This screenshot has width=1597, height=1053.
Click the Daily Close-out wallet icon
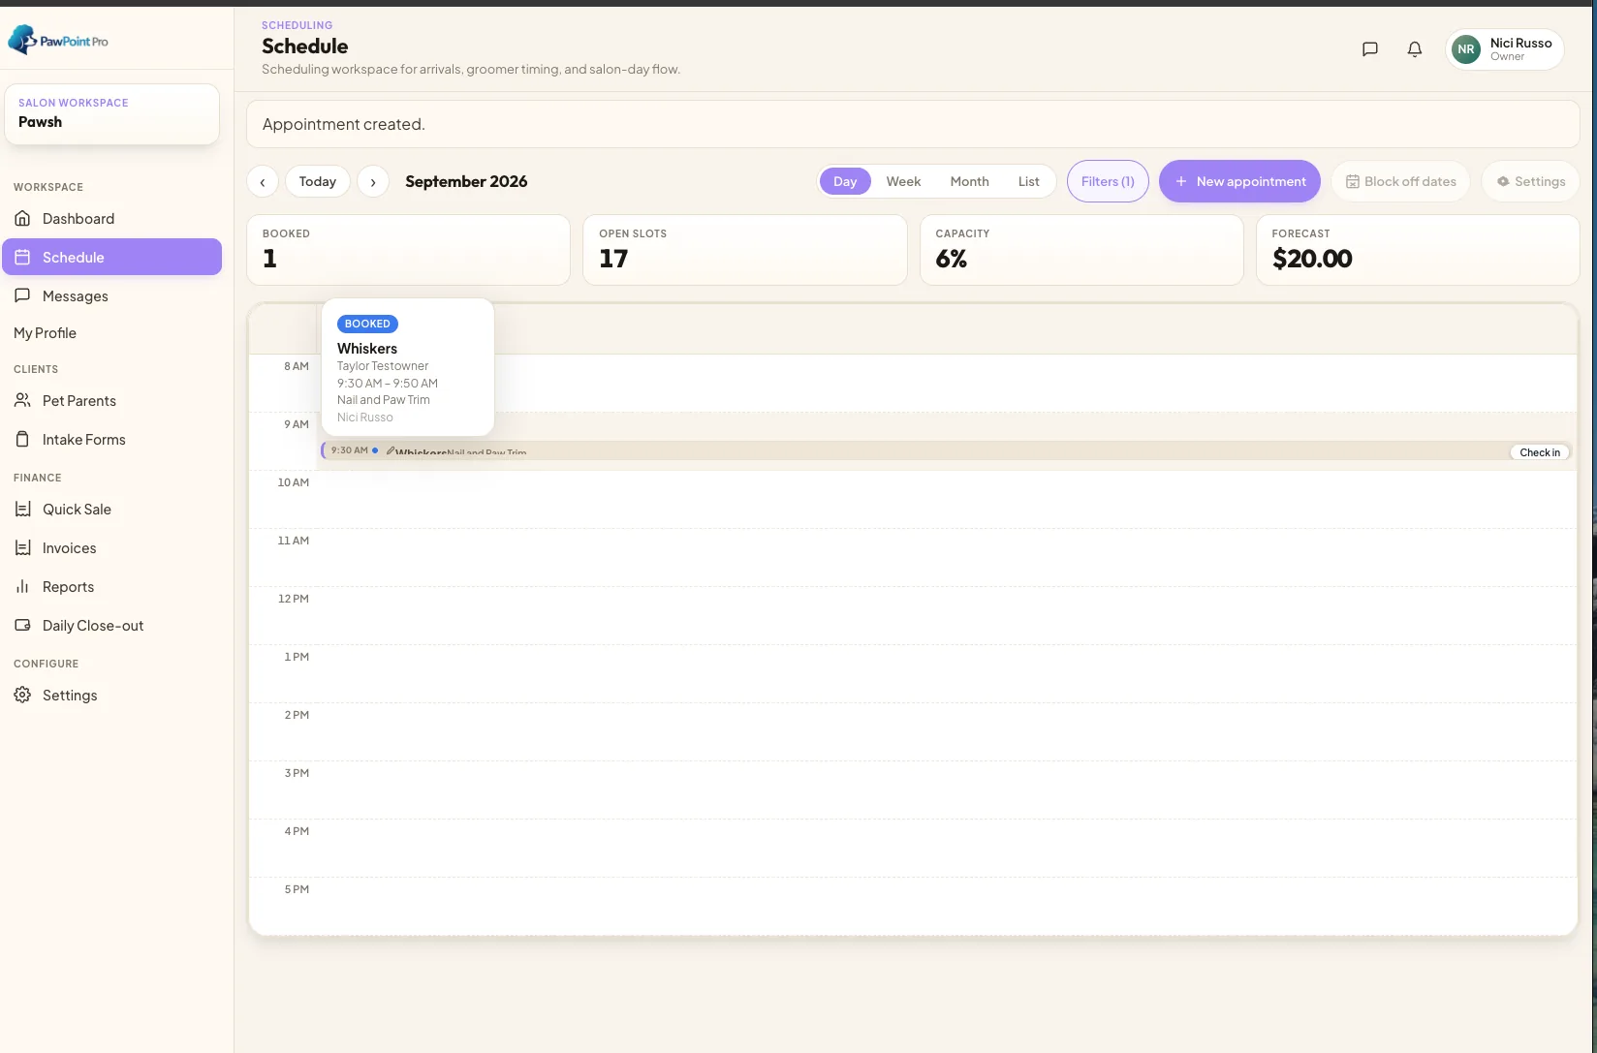pos(22,625)
